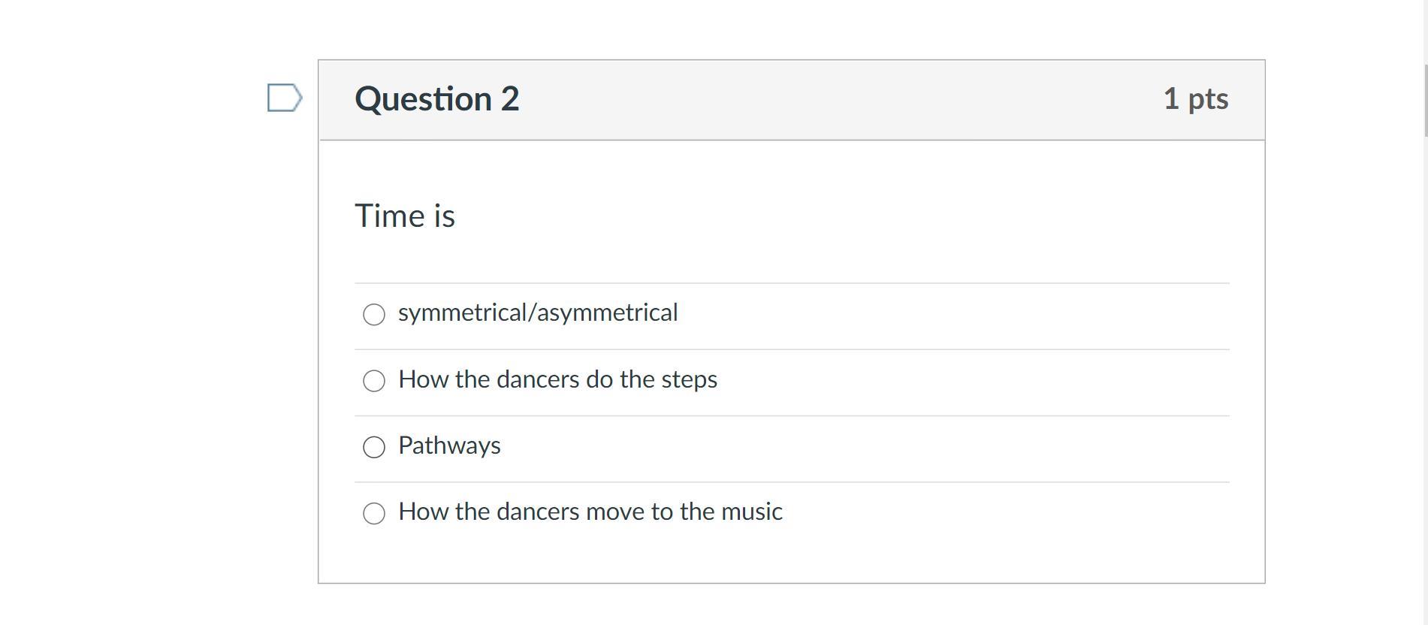Click the "Pathways" answer label text

pyautogui.click(x=449, y=445)
